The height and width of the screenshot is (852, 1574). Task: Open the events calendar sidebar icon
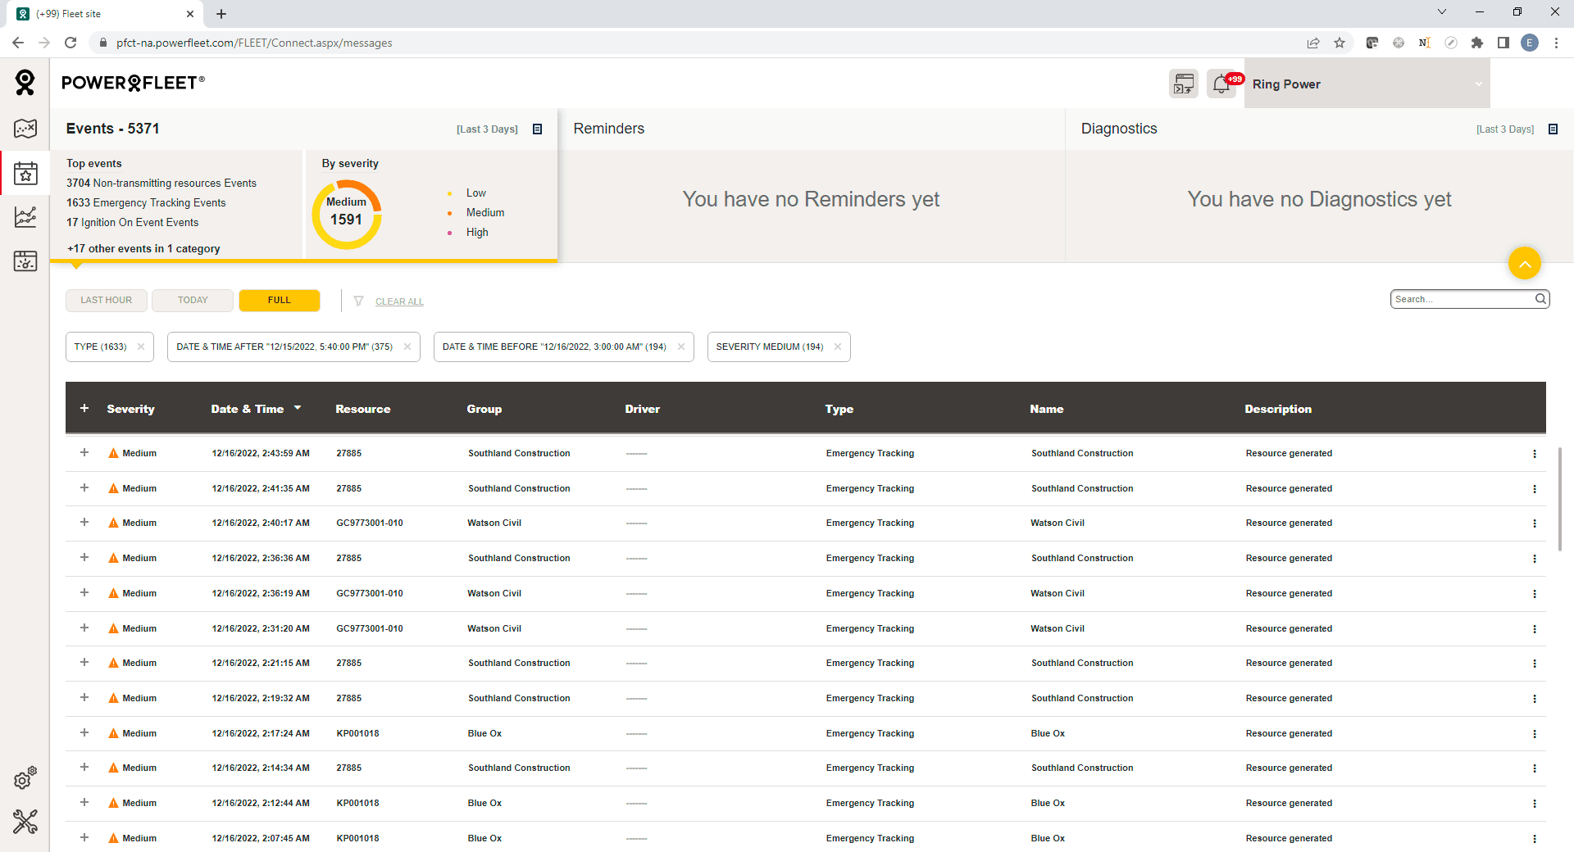(25, 173)
